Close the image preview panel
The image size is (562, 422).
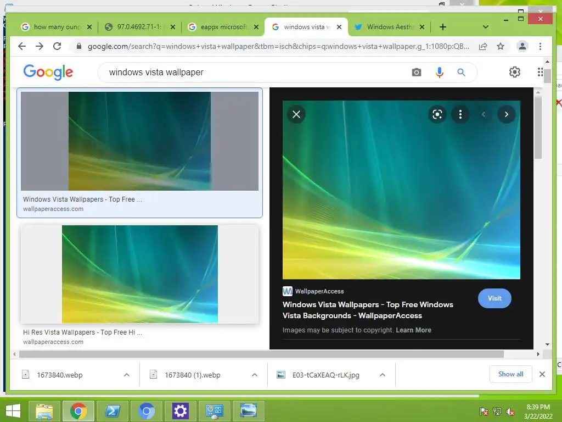[296, 114]
